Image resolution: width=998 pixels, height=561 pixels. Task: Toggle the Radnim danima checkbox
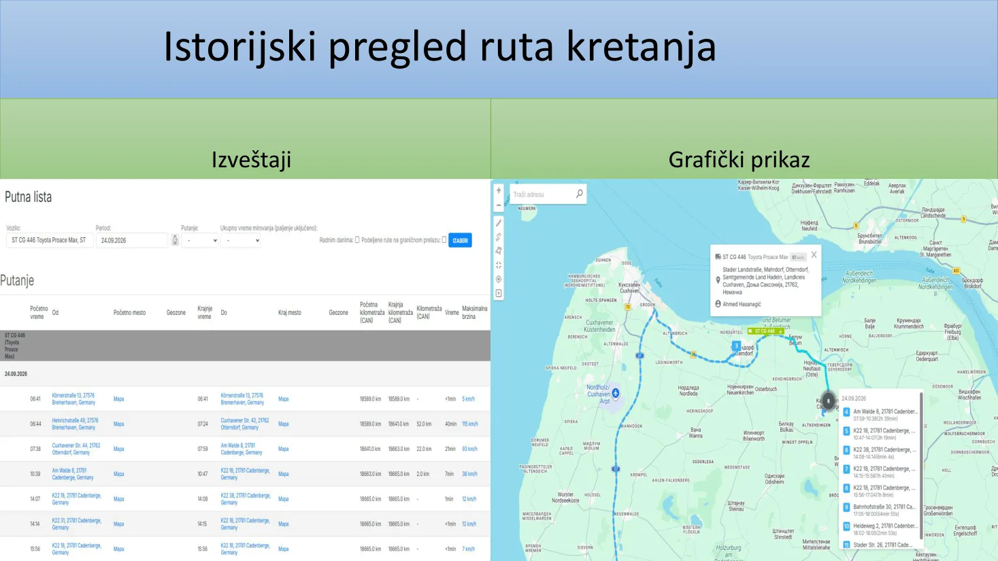pyautogui.click(x=357, y=239)
